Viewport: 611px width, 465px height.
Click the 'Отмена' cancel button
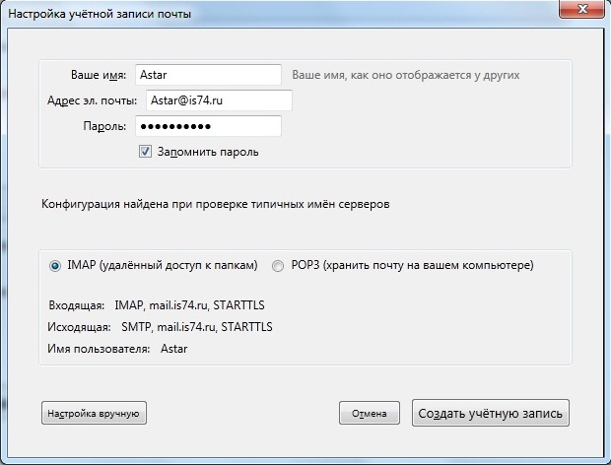point(369,414)
